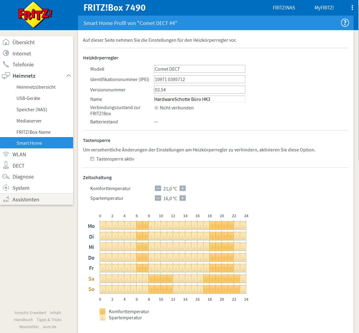Image resolution: width=359 pixels, height=333 pixels.
Task: Decrease Komforttemperatur with minus button
Action: coord(158,188)
